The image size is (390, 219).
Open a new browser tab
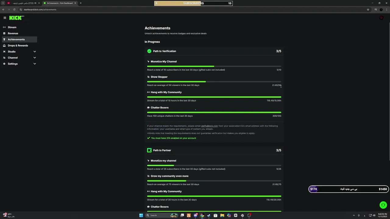[x=81, y=3]
